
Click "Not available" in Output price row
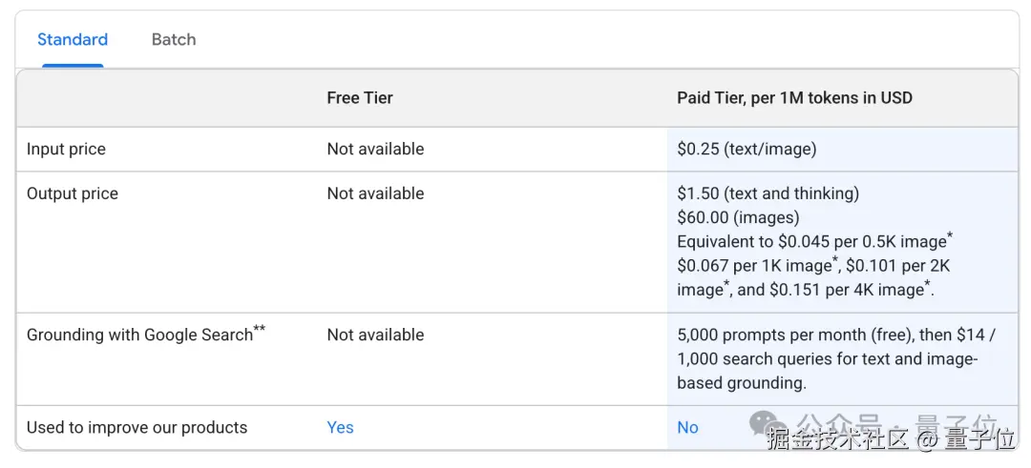pos(375,193)
